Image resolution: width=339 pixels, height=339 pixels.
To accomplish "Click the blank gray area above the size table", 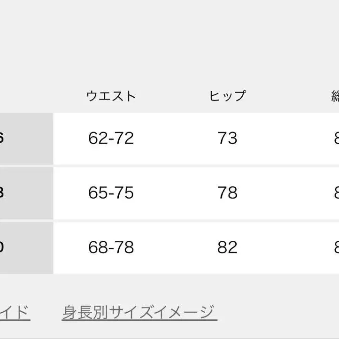I will (x=169, y=42).
